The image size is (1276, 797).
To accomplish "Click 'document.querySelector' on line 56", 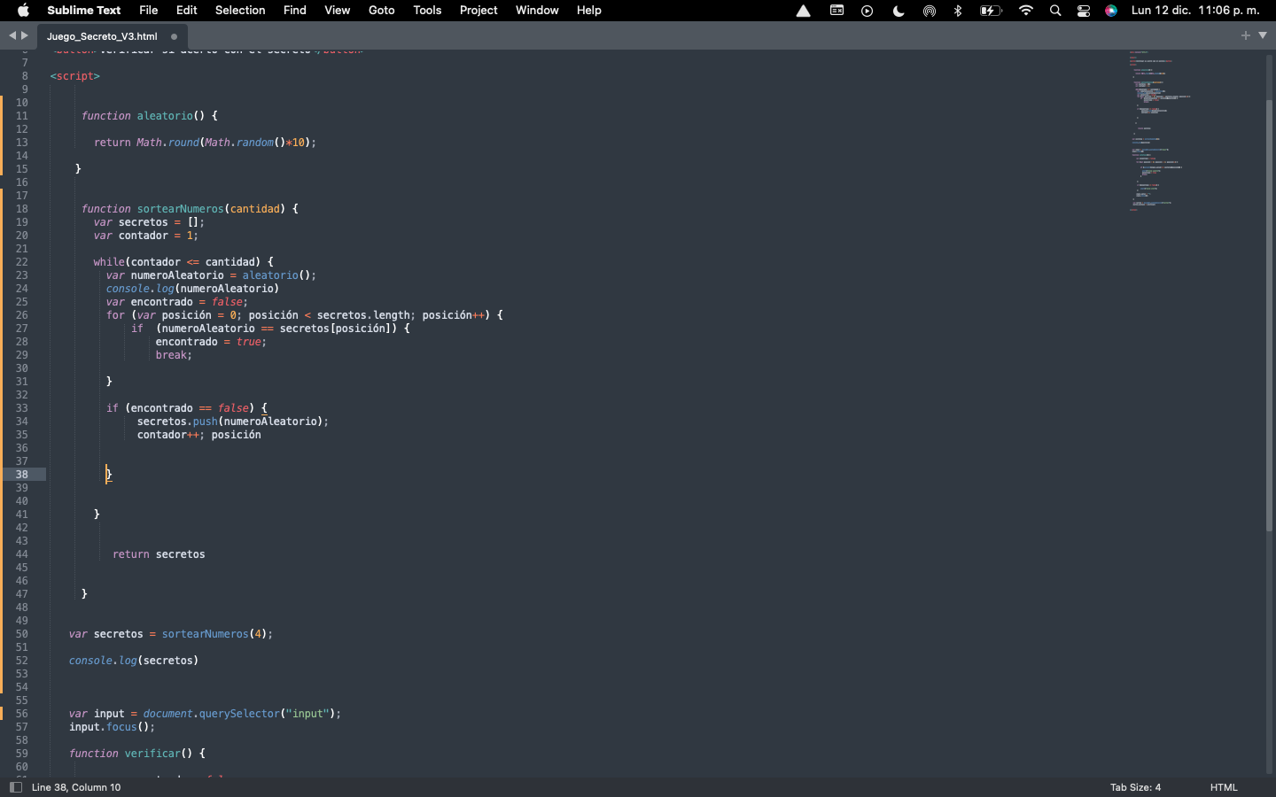I will tap(211, 714).
